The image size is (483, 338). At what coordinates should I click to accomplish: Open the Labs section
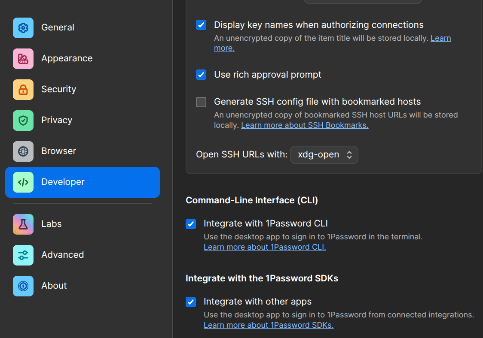[83, 224]
